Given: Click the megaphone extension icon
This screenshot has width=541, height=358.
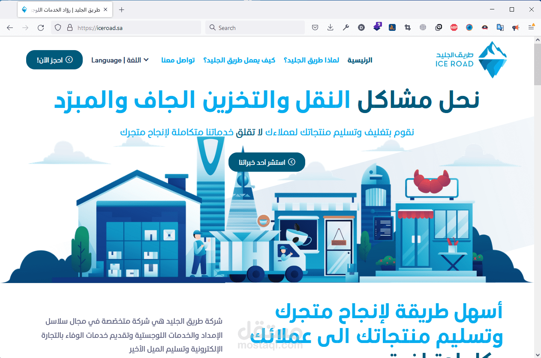Looking at the screenshot, I should click(516, 27).
